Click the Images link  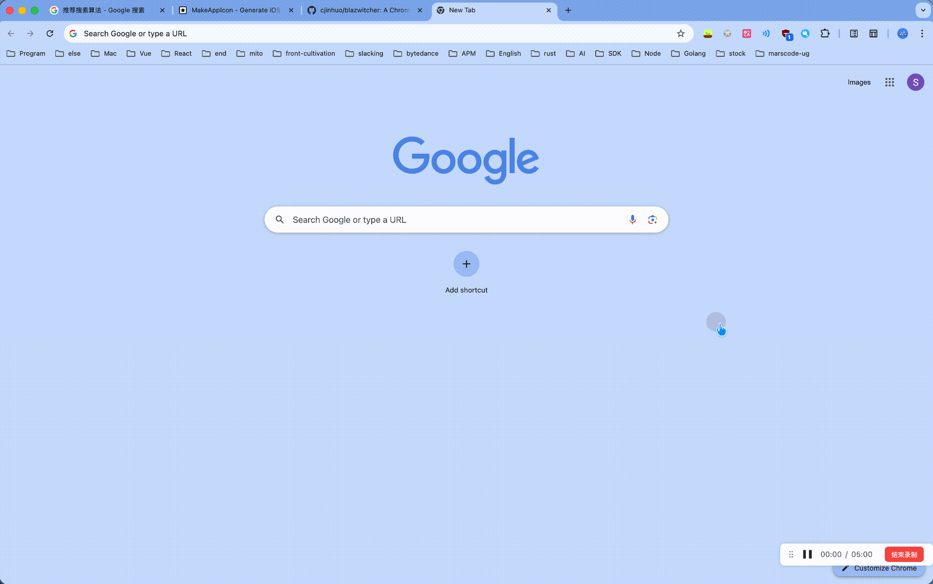[859, 82]
